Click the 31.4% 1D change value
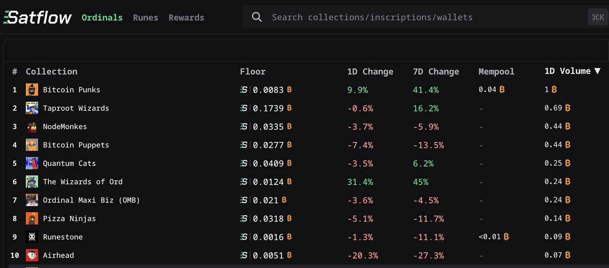This screenshot has height=268, width=609. point(360,181)
